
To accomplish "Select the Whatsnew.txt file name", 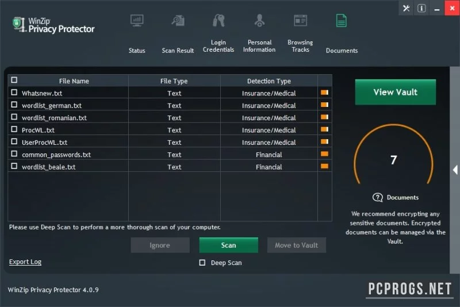I will coord(42,93).
